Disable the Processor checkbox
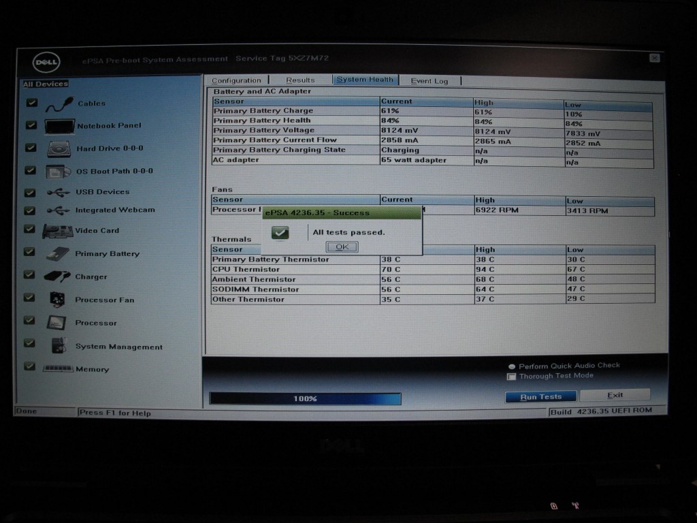The width and height of the screenshot is (697, 523). click(x=29, y=320)
